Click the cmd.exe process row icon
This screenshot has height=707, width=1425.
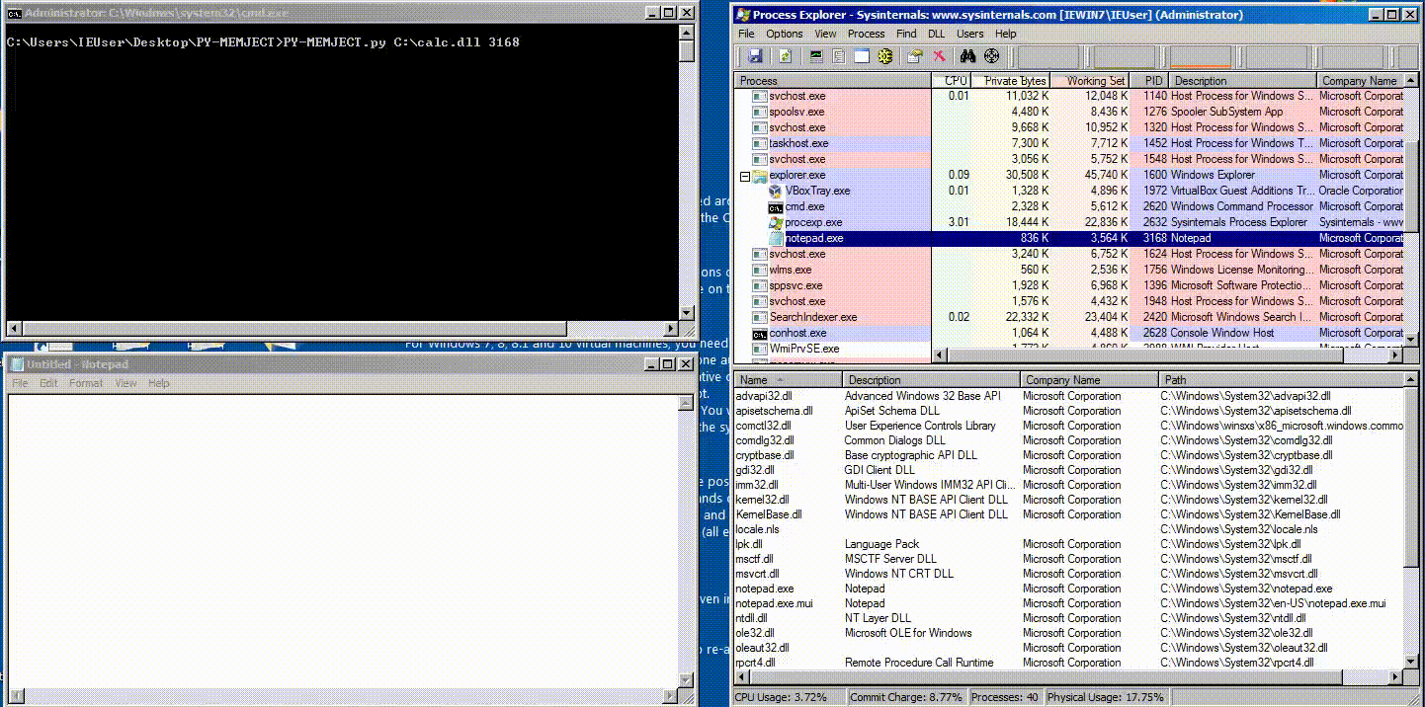(x=776, y=206)
